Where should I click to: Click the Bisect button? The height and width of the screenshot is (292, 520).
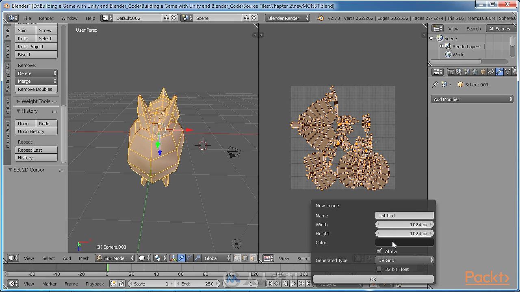(36, 54)
